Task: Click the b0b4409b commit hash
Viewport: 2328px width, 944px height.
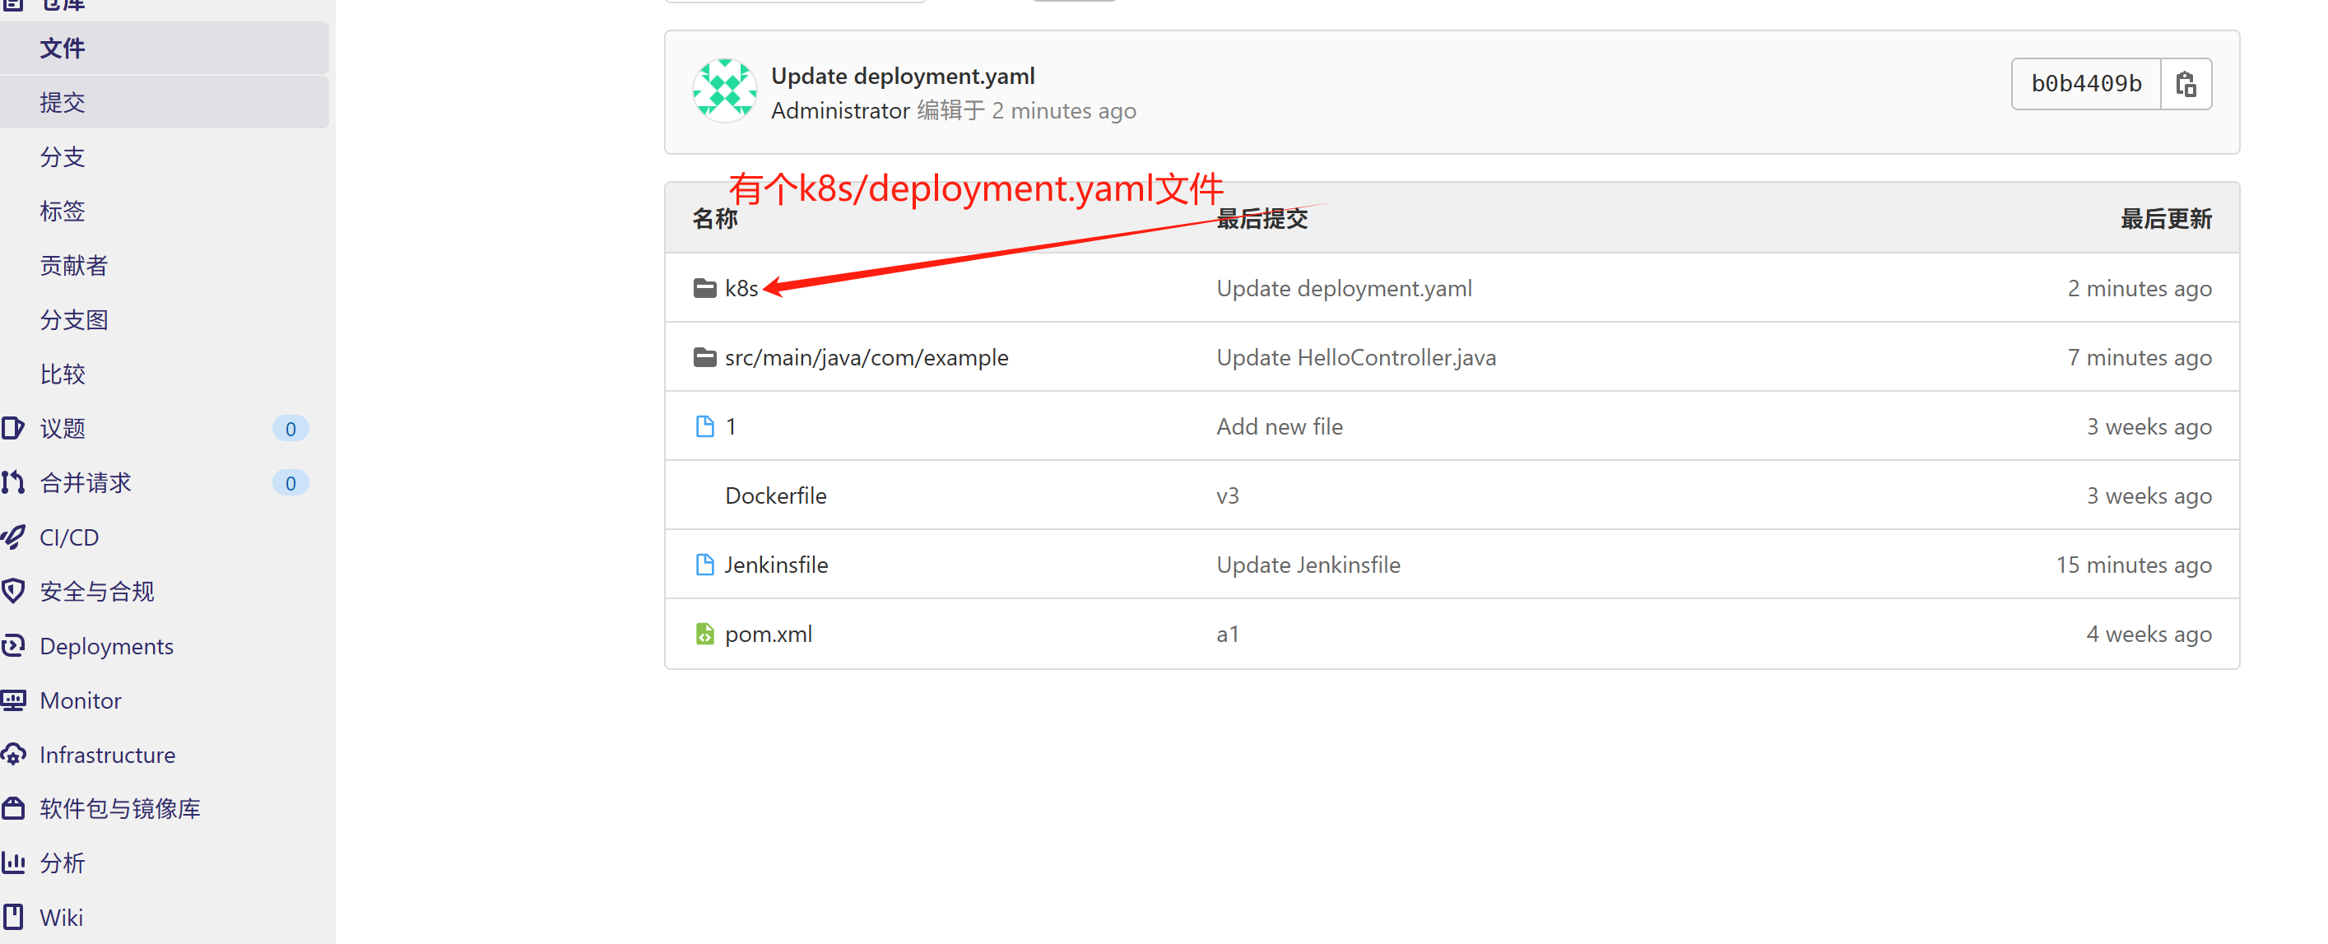Action: pos(2086,84)
